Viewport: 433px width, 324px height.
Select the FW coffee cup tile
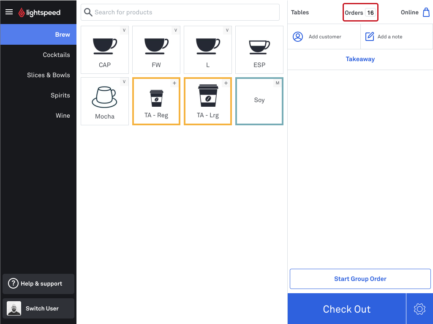(x=156, y=50)
